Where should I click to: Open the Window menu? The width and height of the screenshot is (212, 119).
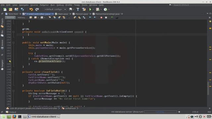93,5
